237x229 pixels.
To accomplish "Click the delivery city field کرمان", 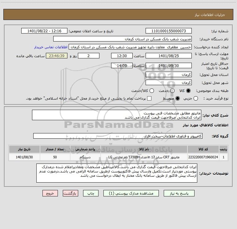I will tap(169, 83).
